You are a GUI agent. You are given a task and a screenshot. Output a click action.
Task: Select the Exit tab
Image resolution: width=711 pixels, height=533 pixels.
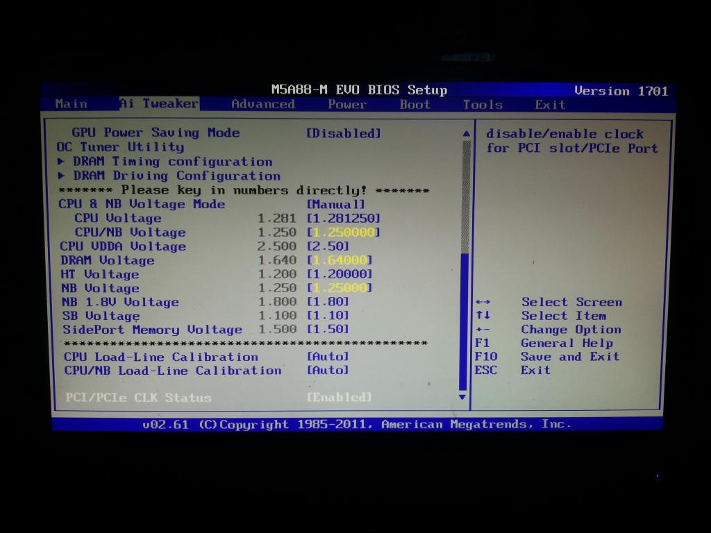550,105
